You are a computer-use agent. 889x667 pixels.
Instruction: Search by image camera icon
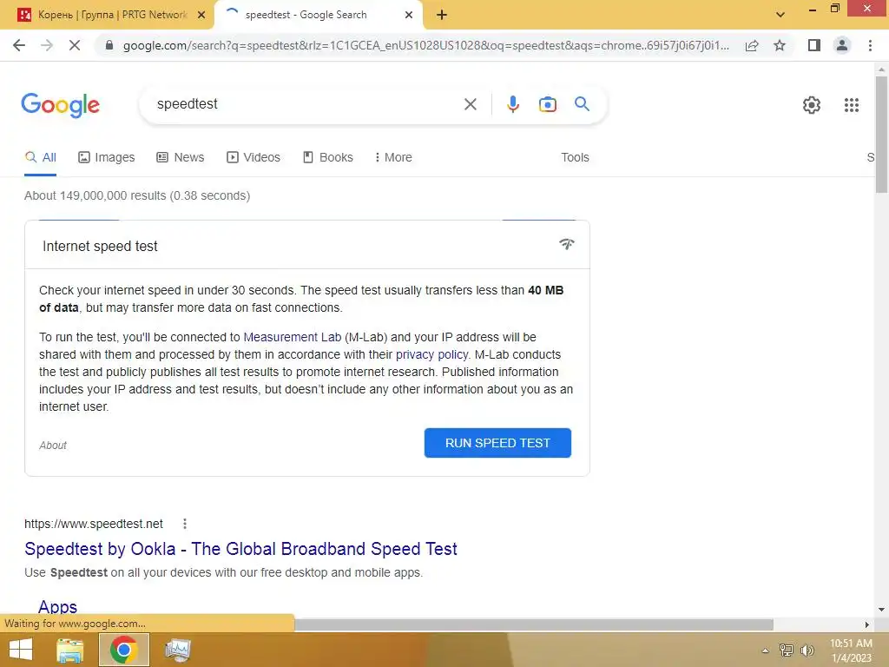click(547, 104)
